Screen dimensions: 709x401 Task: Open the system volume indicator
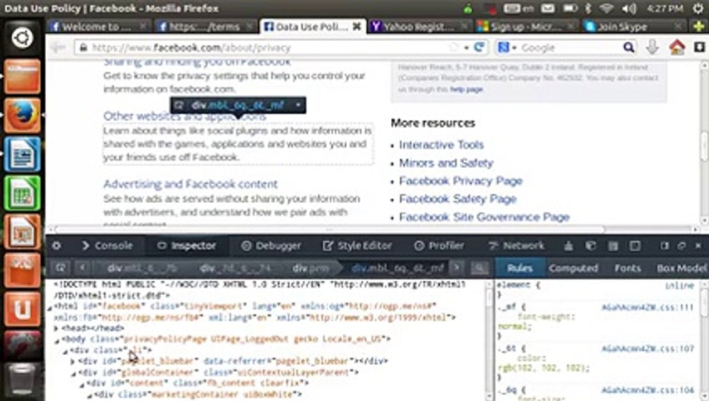[629, 8]
